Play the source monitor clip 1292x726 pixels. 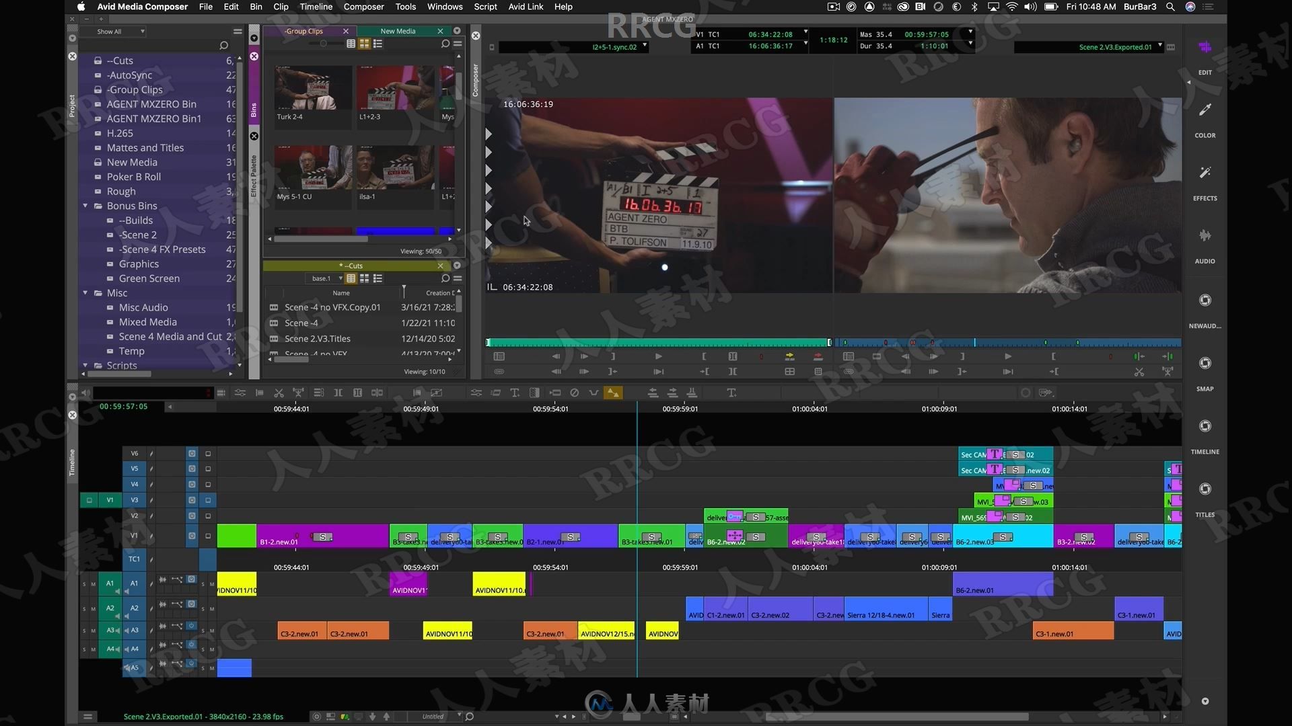tap(658, 356)
